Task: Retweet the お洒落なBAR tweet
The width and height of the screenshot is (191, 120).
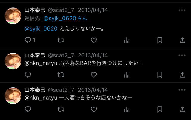Action: pos(61,75)
